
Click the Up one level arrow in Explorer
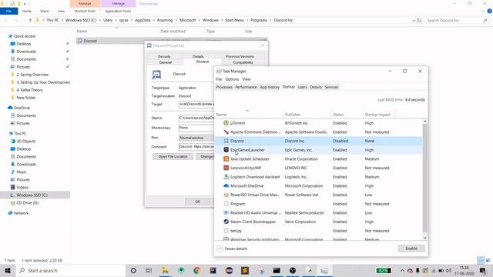pyautogui.click(x=30, y=21)
